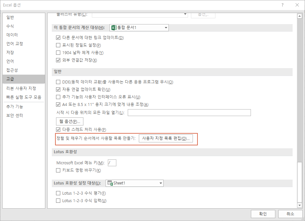The image size is (305, 221).
Task: Toggle 다중 스레드 처리 사용 checkbox
Action: pos(58,129)
